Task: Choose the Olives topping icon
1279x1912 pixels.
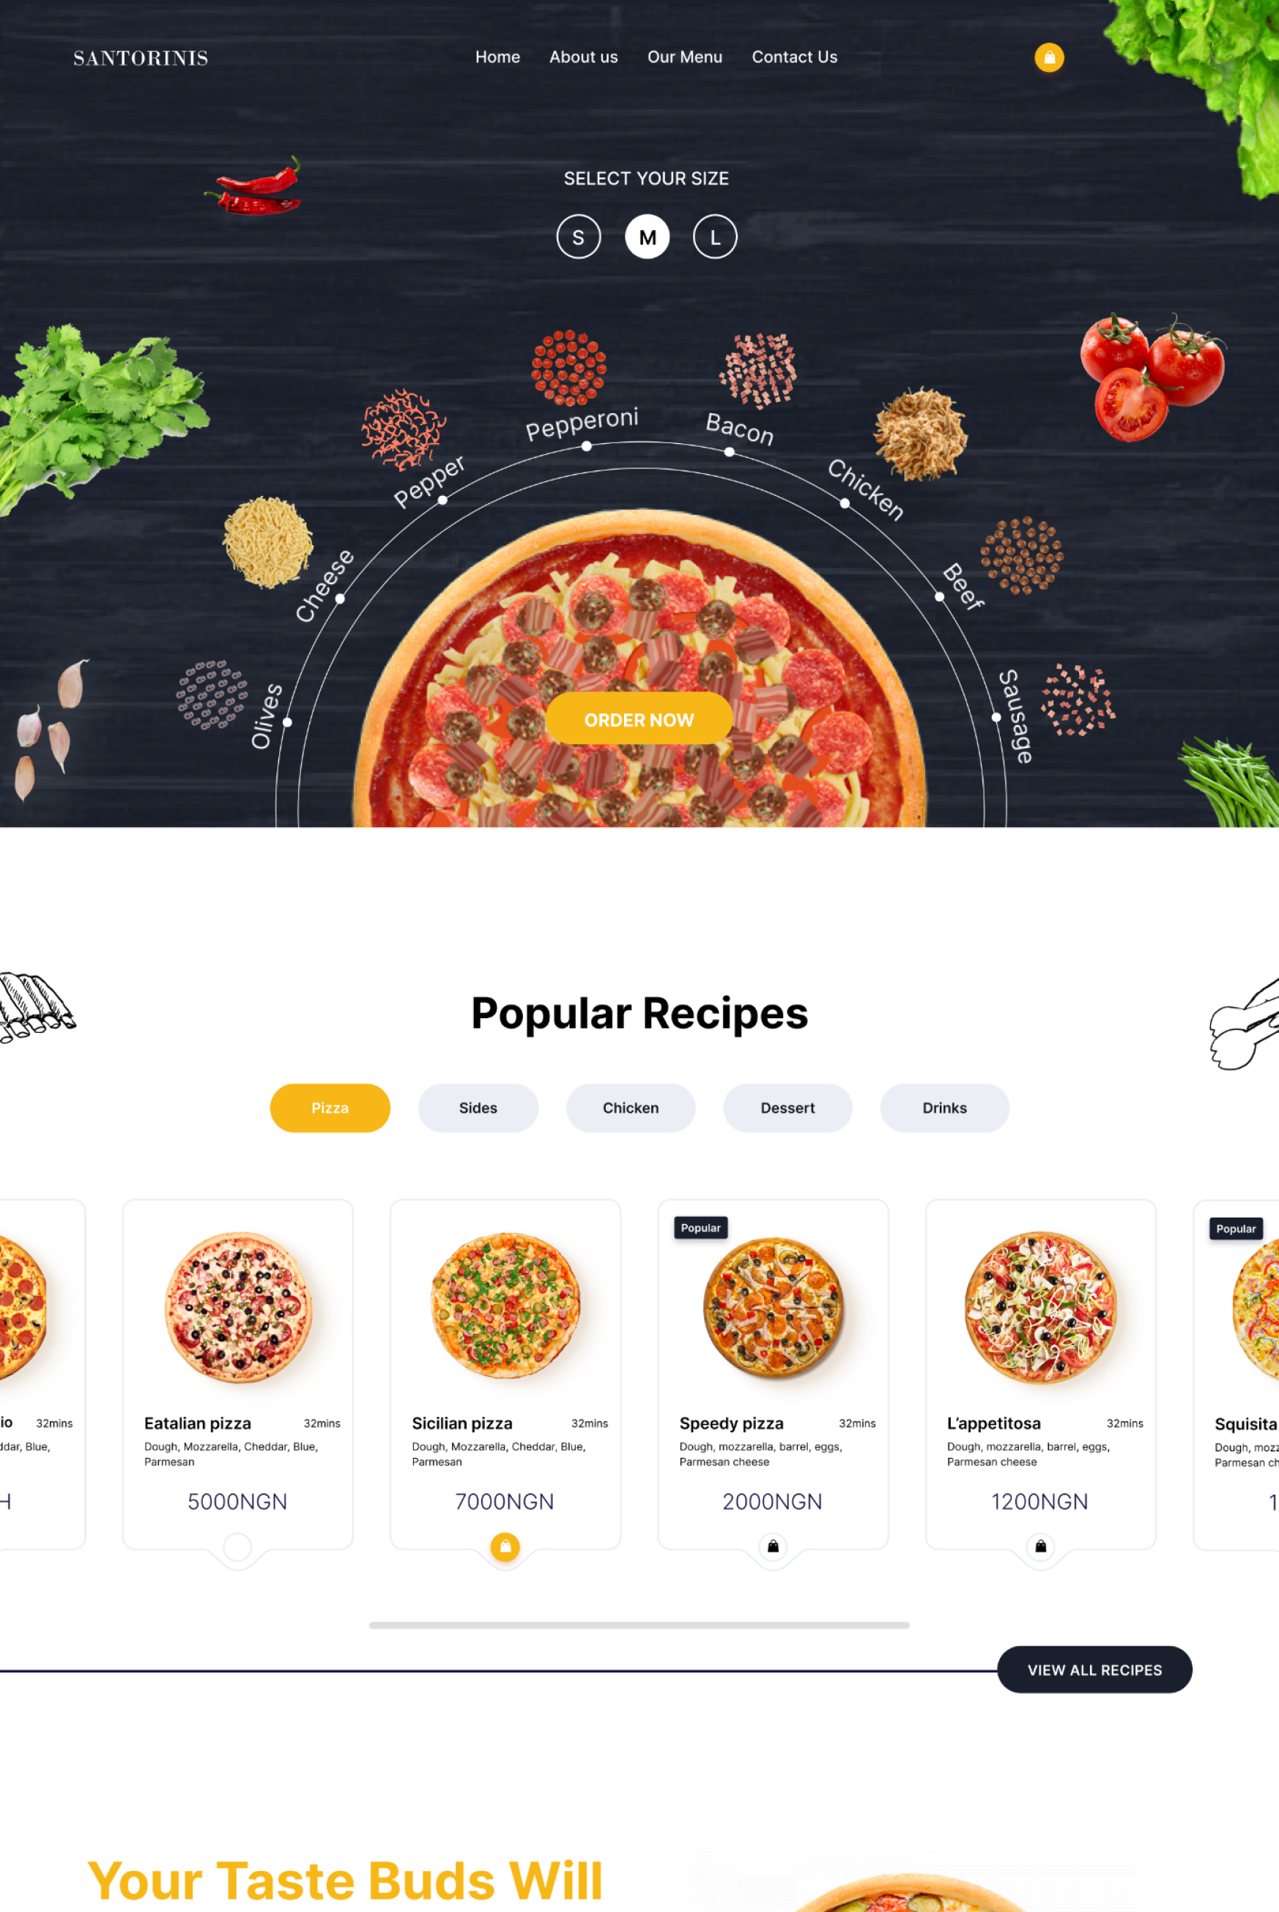Action: click(x=212, y=695)
